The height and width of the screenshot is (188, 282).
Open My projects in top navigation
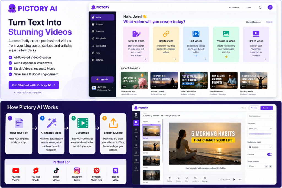234,7
